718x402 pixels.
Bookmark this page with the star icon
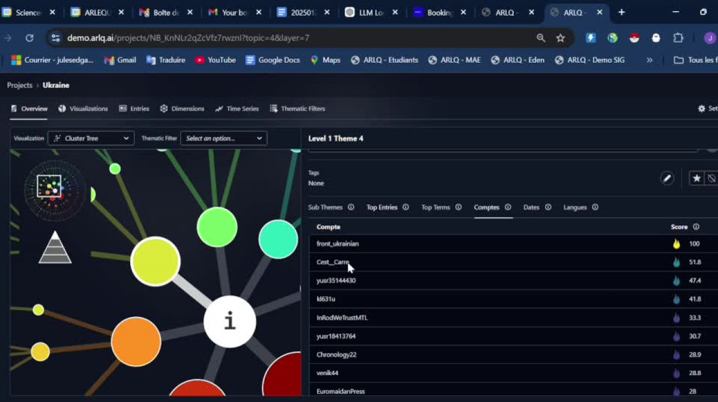pyautogui.click(x=560, y=38)
